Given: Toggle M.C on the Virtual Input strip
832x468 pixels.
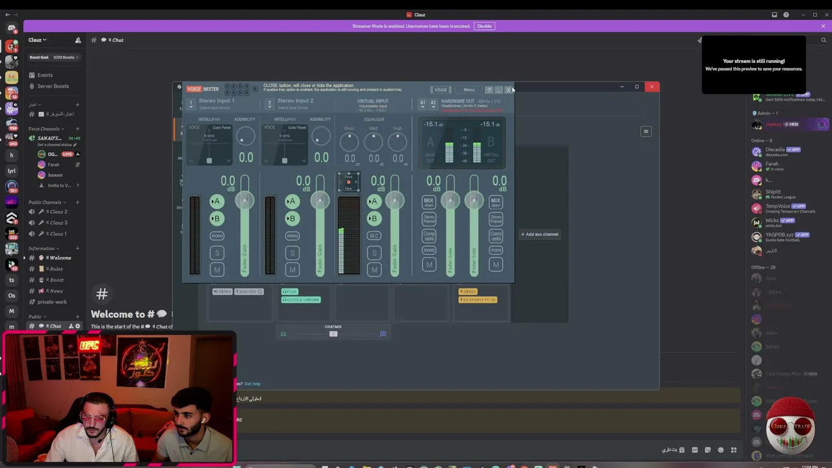Looking at the screenshot, I should pyautogui.click(x=374, y=235).
